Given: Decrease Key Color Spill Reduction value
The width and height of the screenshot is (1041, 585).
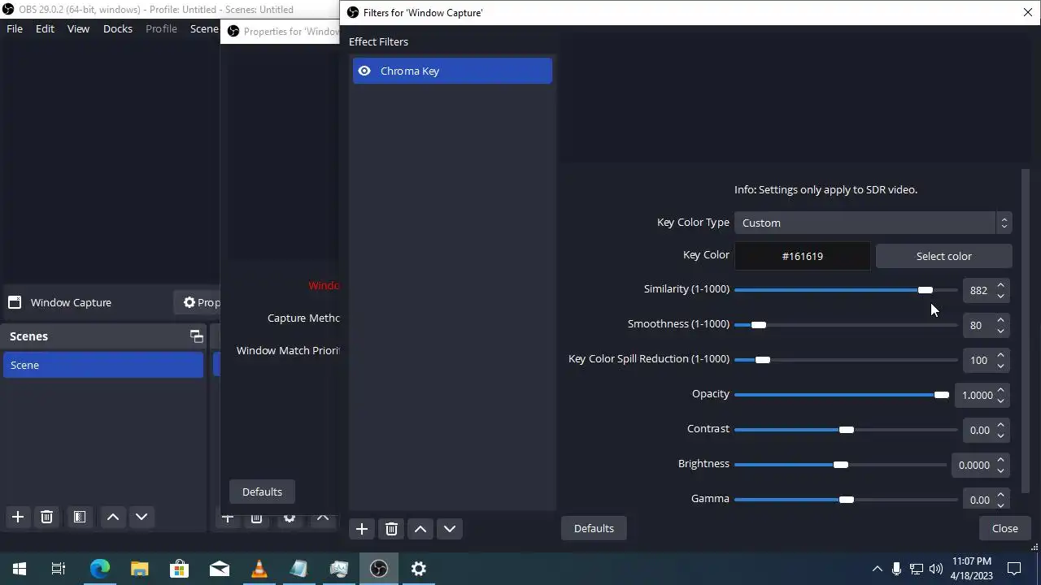Looking at the screenshot, I should [x=1001, y=366].
